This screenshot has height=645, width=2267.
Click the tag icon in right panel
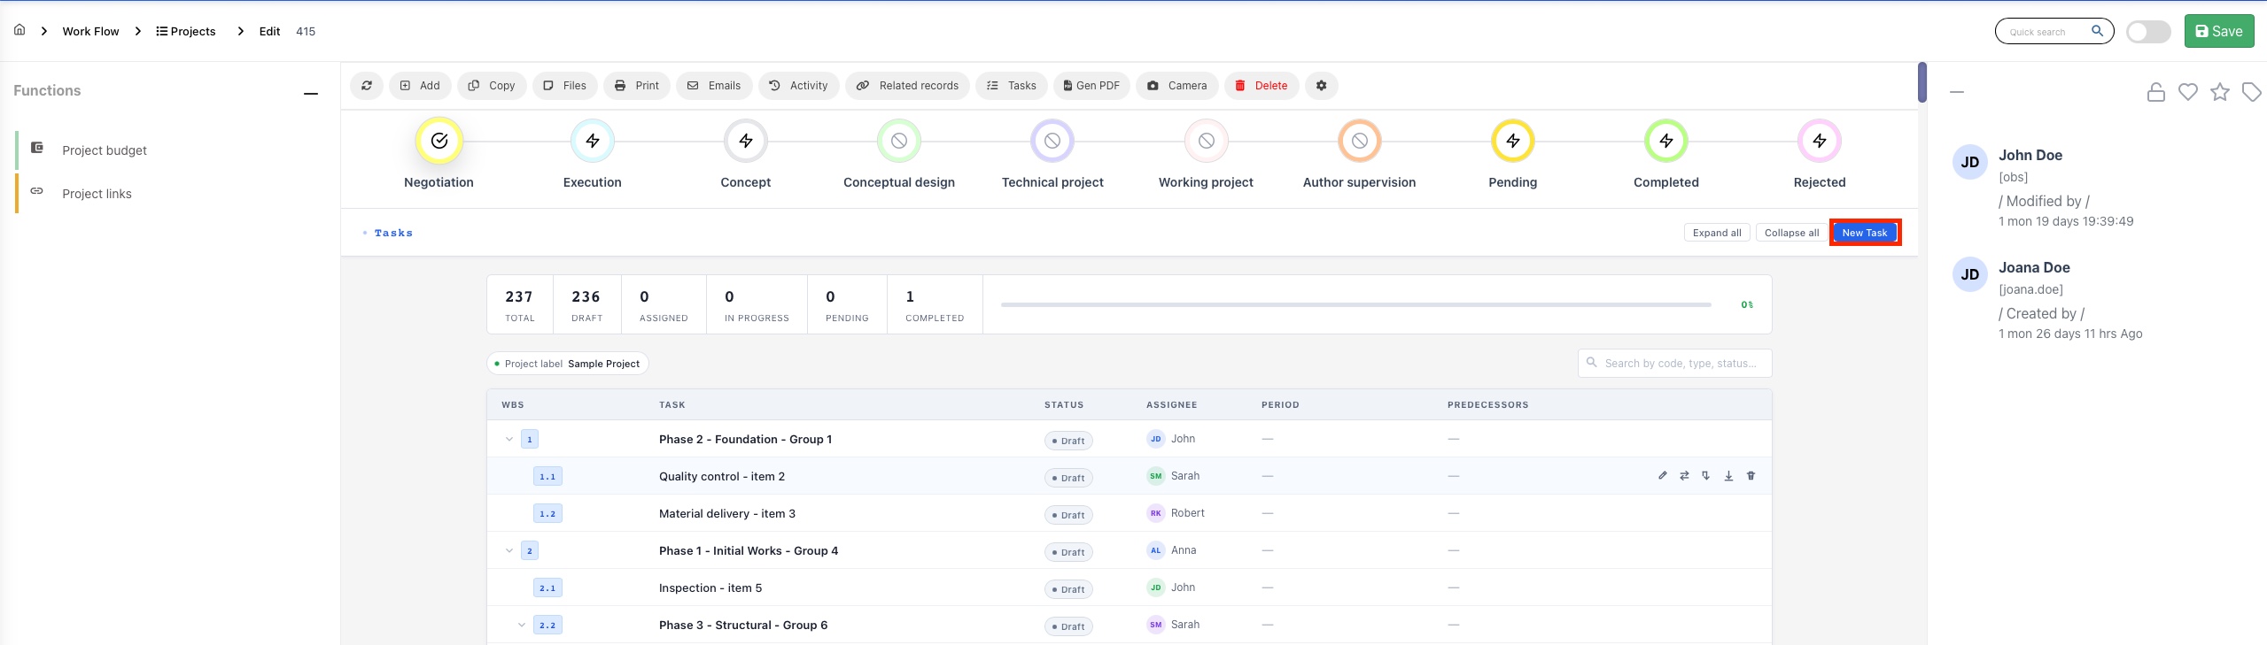2251,92
